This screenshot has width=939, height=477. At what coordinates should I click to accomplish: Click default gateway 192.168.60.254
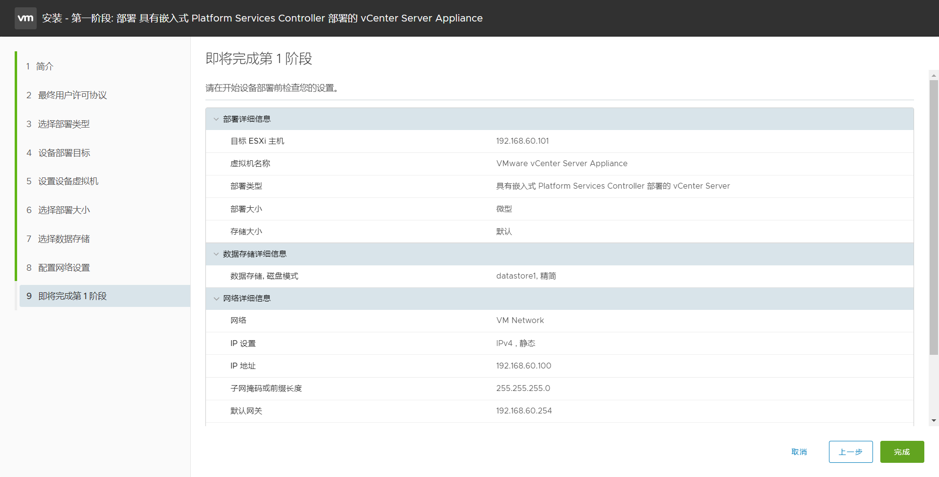click(524, 411)
